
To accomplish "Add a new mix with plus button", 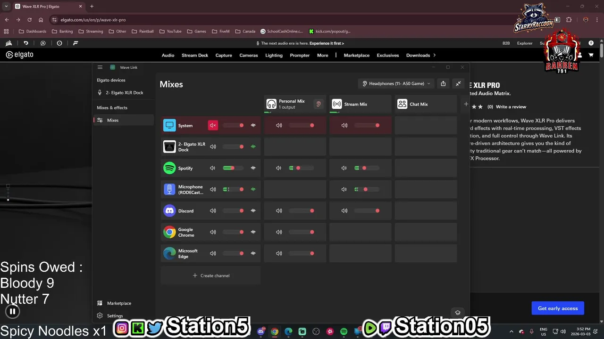I will (466, 104).
